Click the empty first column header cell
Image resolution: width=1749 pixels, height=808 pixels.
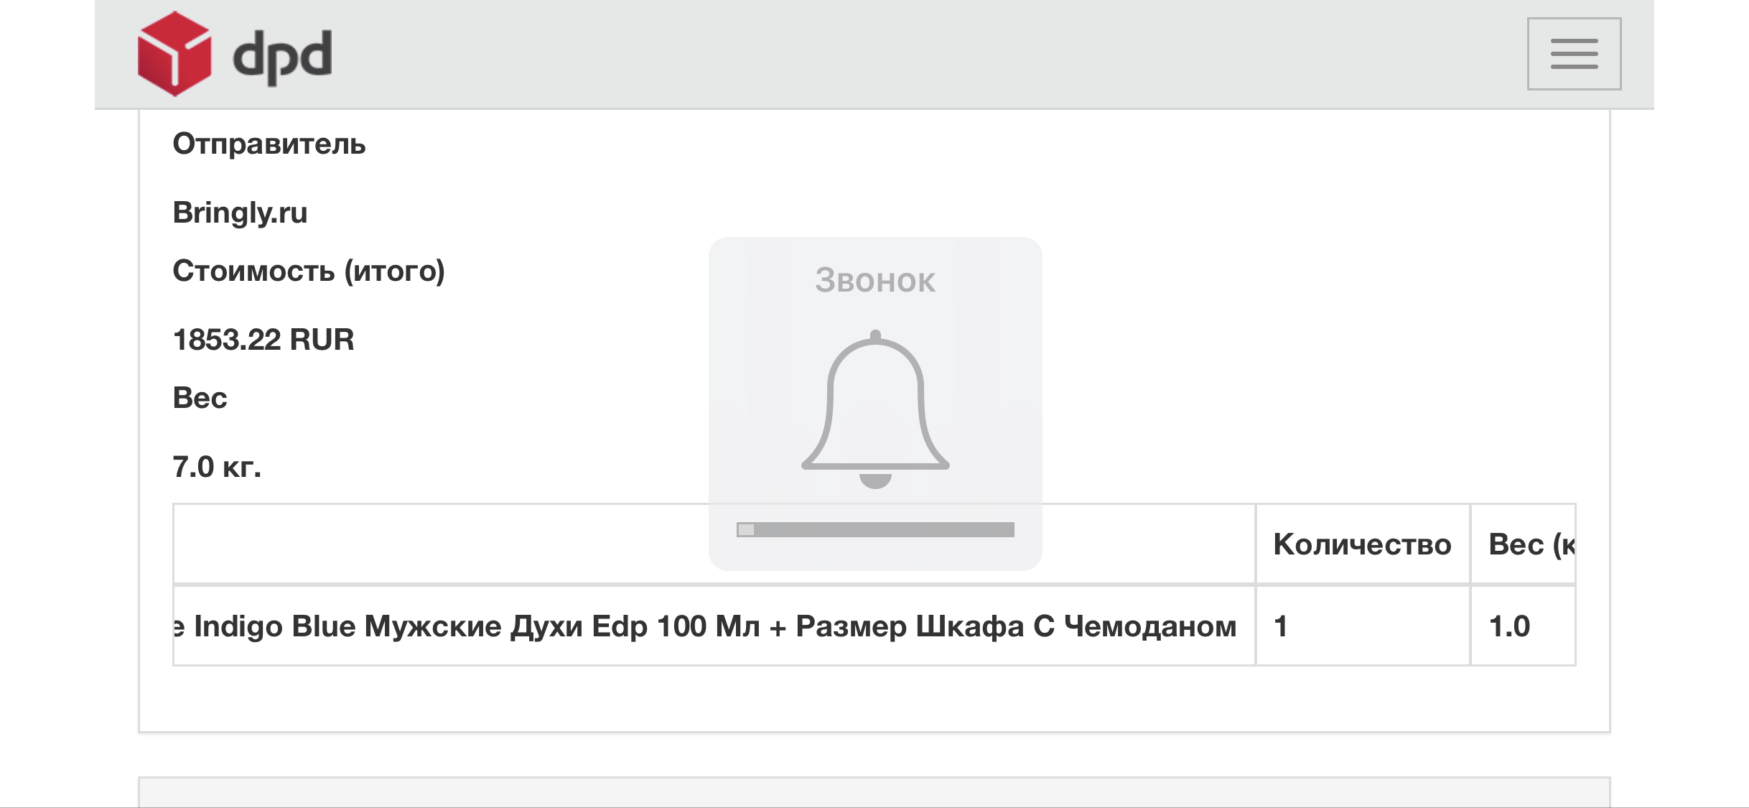714,544
